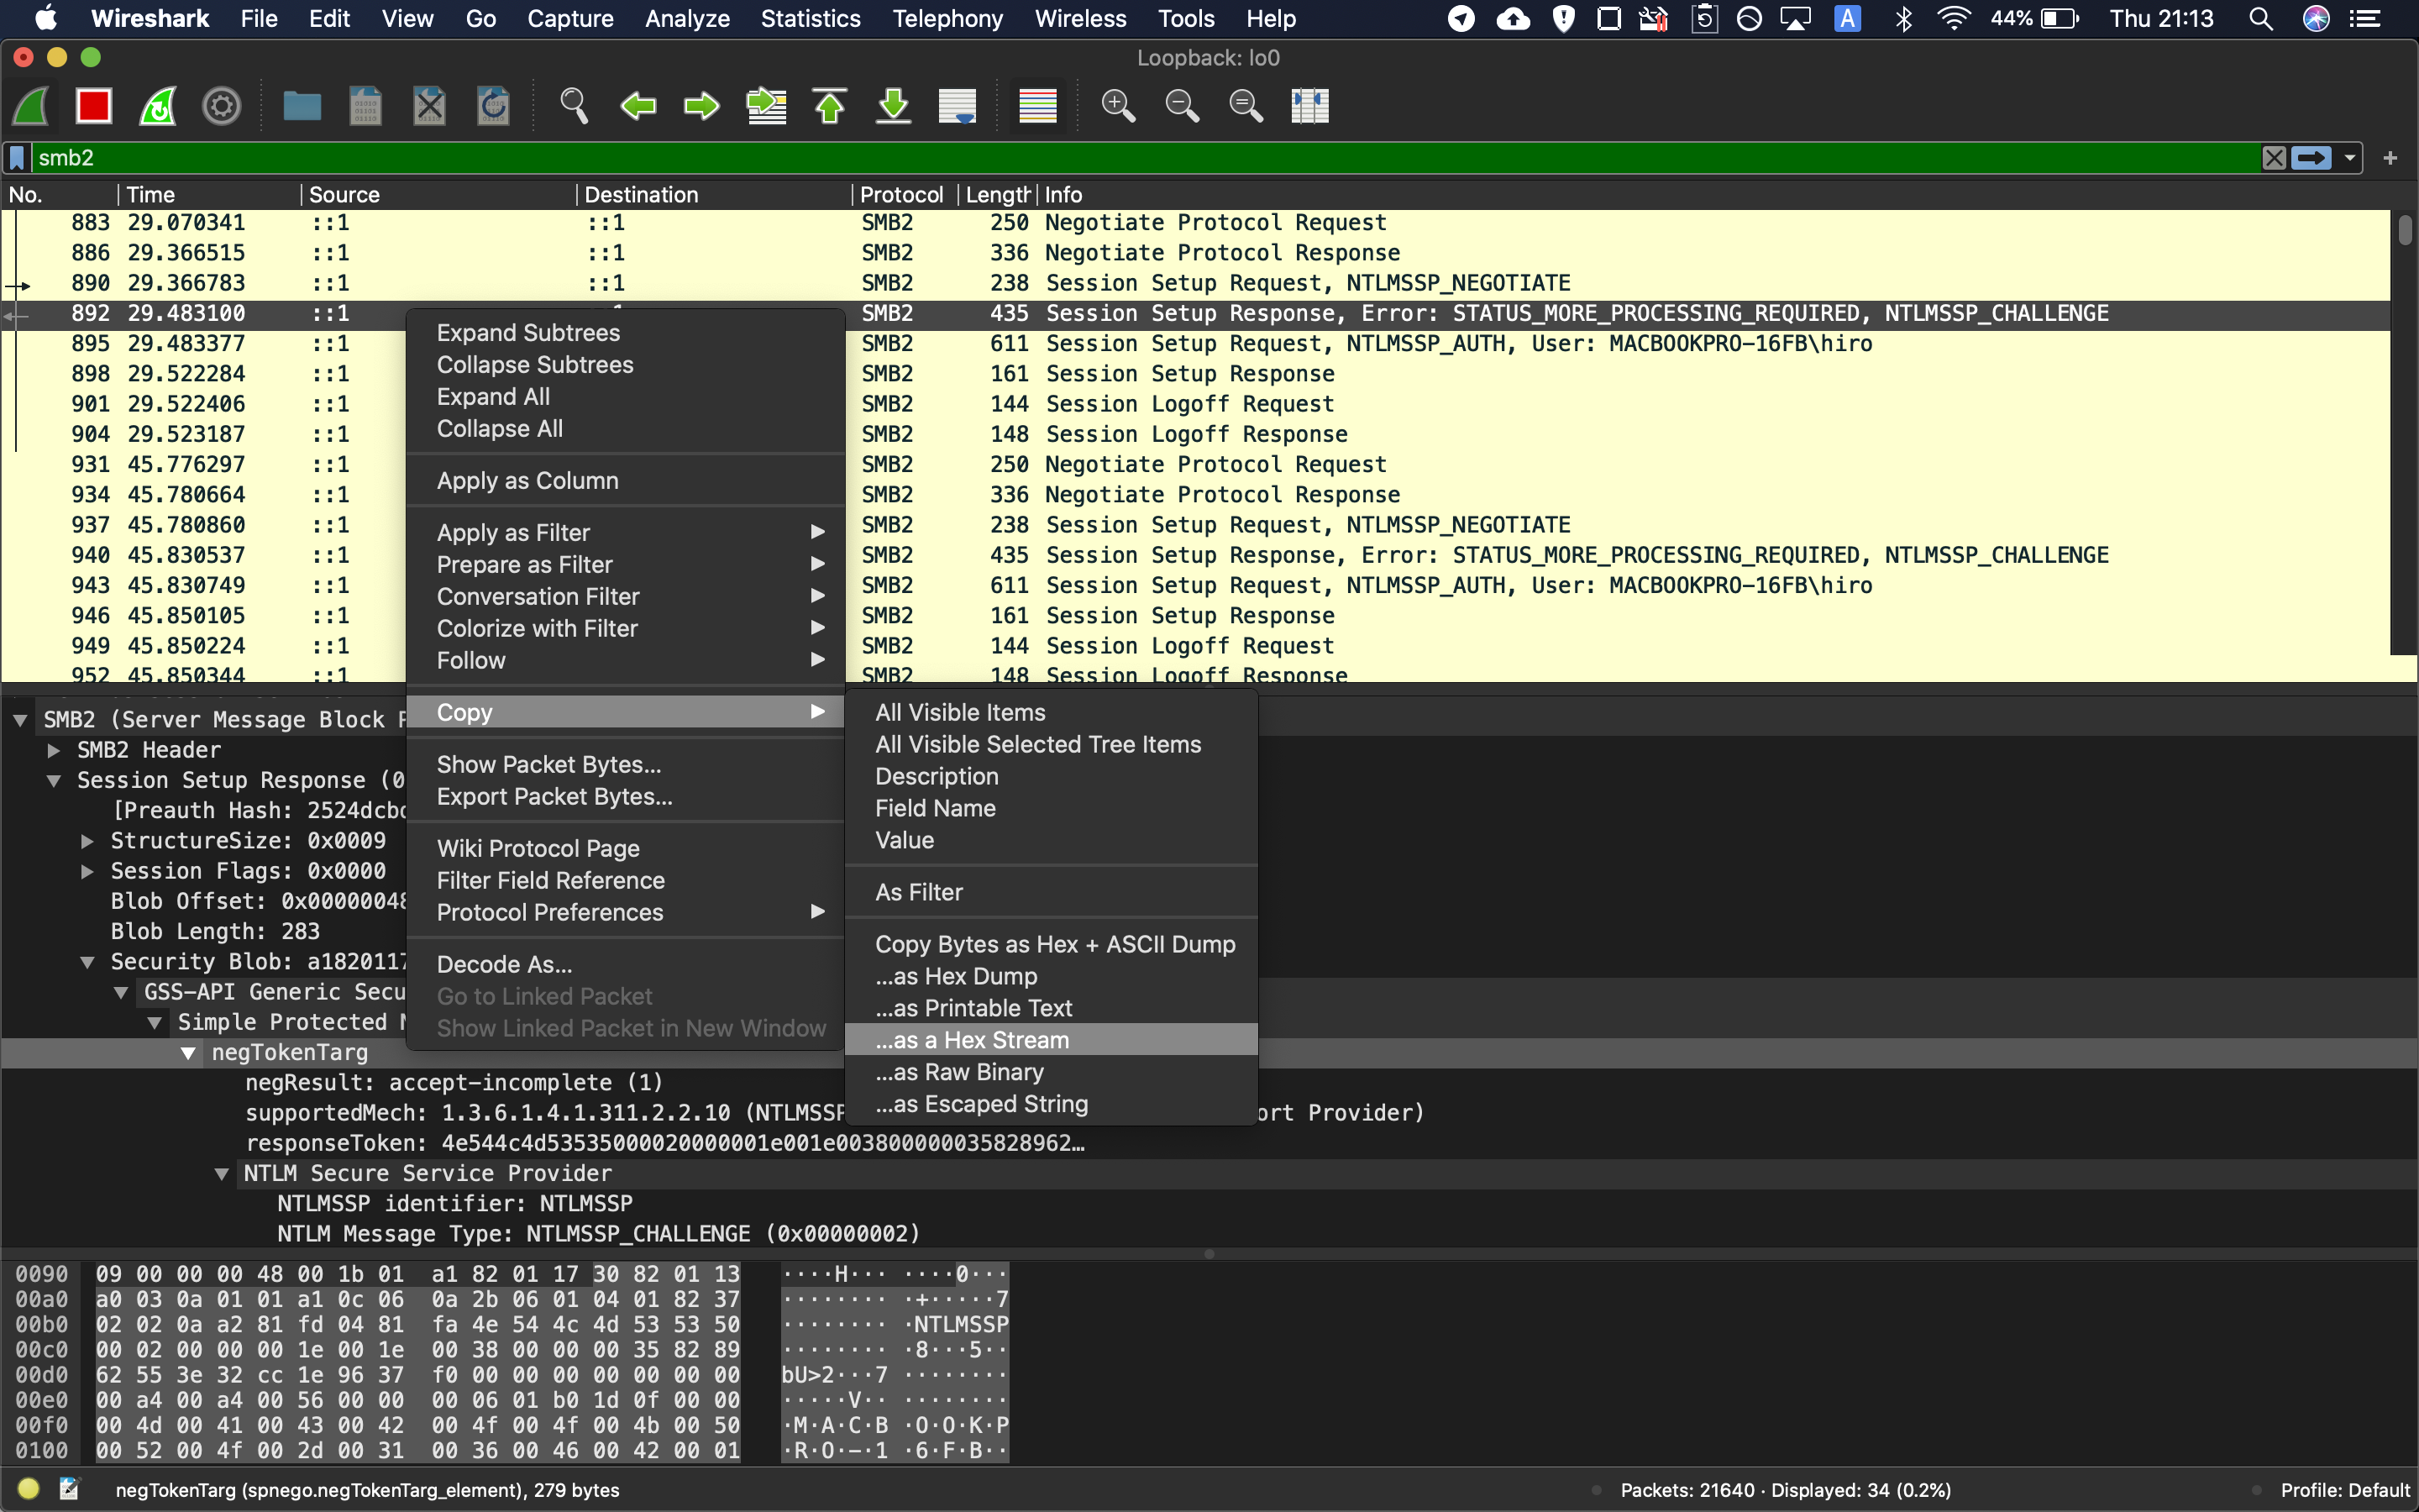
Task: Copy bytes as a Hex Stream
Action: click(x=1052, y=1040)
